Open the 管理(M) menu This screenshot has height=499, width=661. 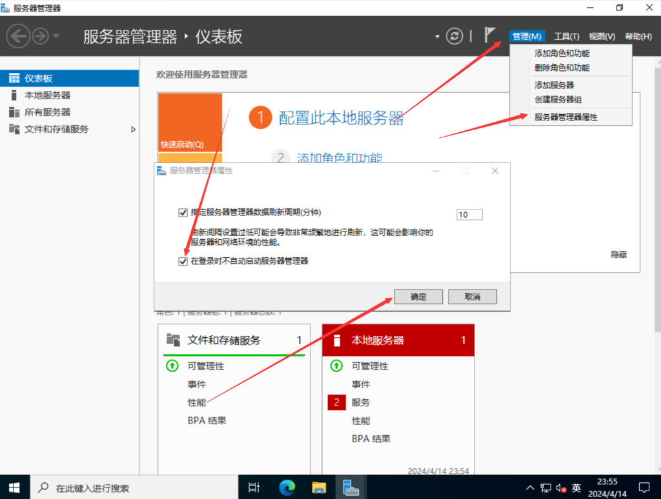527,37
